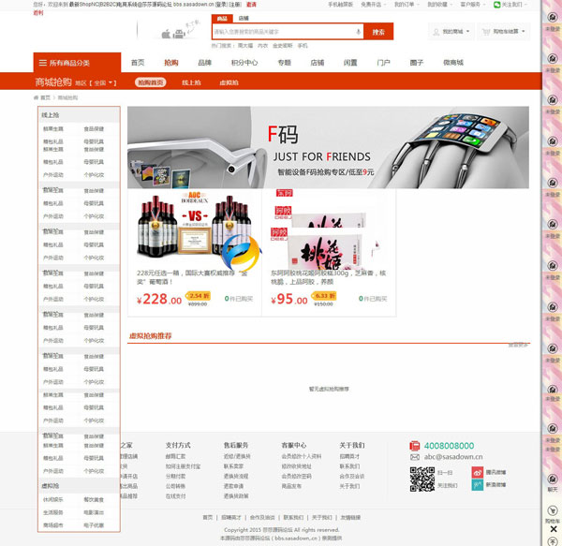The width and height of the screenshot is (562, 546).
Task: Open the 我的商城 dropdown
Action: click(451, 32)
